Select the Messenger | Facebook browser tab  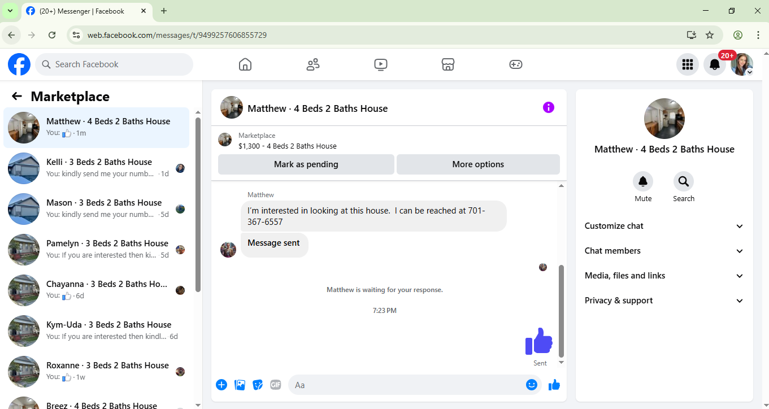(x=85, y=11)
